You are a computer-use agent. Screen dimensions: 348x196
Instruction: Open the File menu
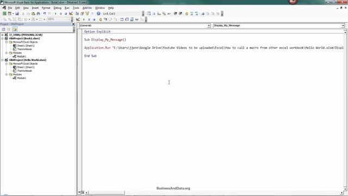10,8
